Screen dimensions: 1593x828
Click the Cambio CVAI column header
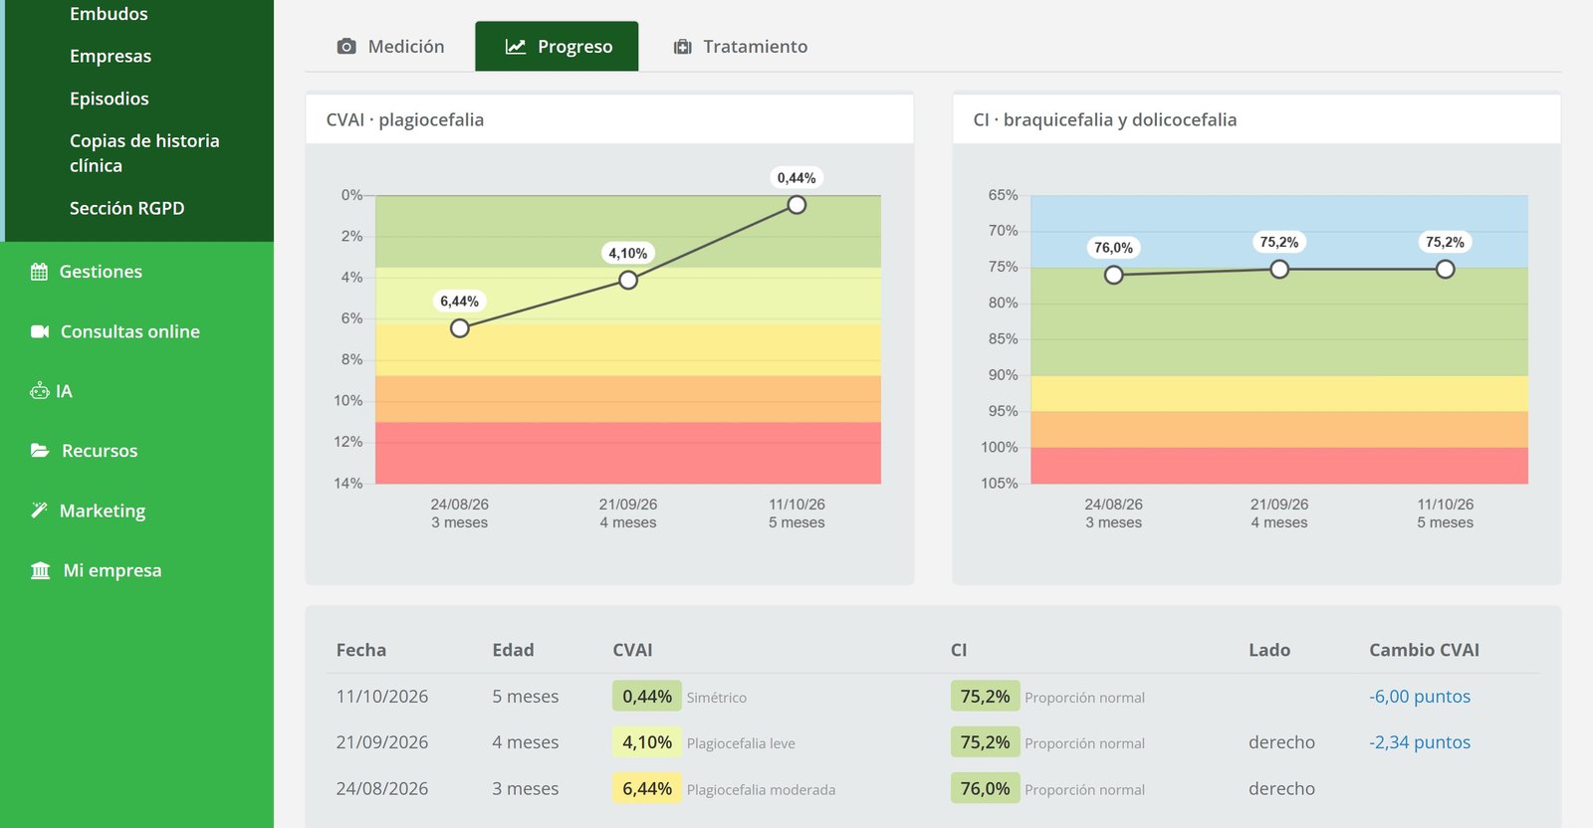point(1424,650)
